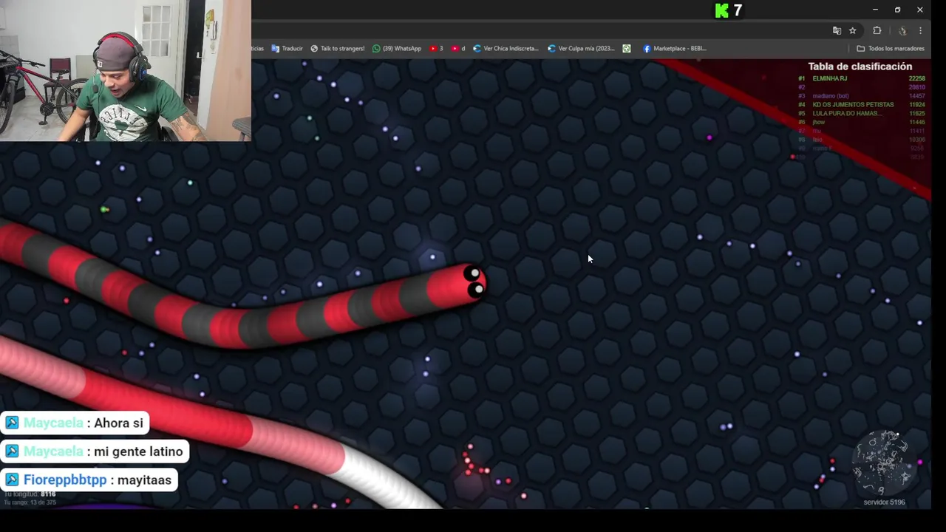Restore down the browser window
The width and height of the screenshot is (946, 532).
point(897,10)
